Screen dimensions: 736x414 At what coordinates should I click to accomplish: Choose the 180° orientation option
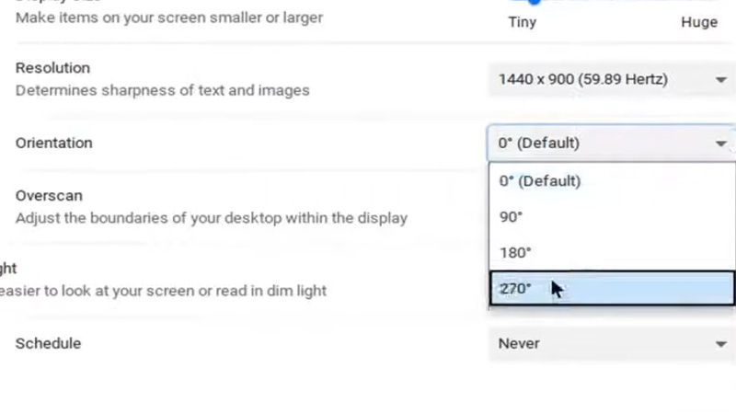(612, 252)
